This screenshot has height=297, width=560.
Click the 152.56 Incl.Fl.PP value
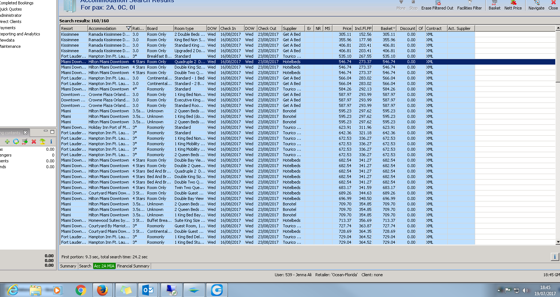[x=365, y=34]
